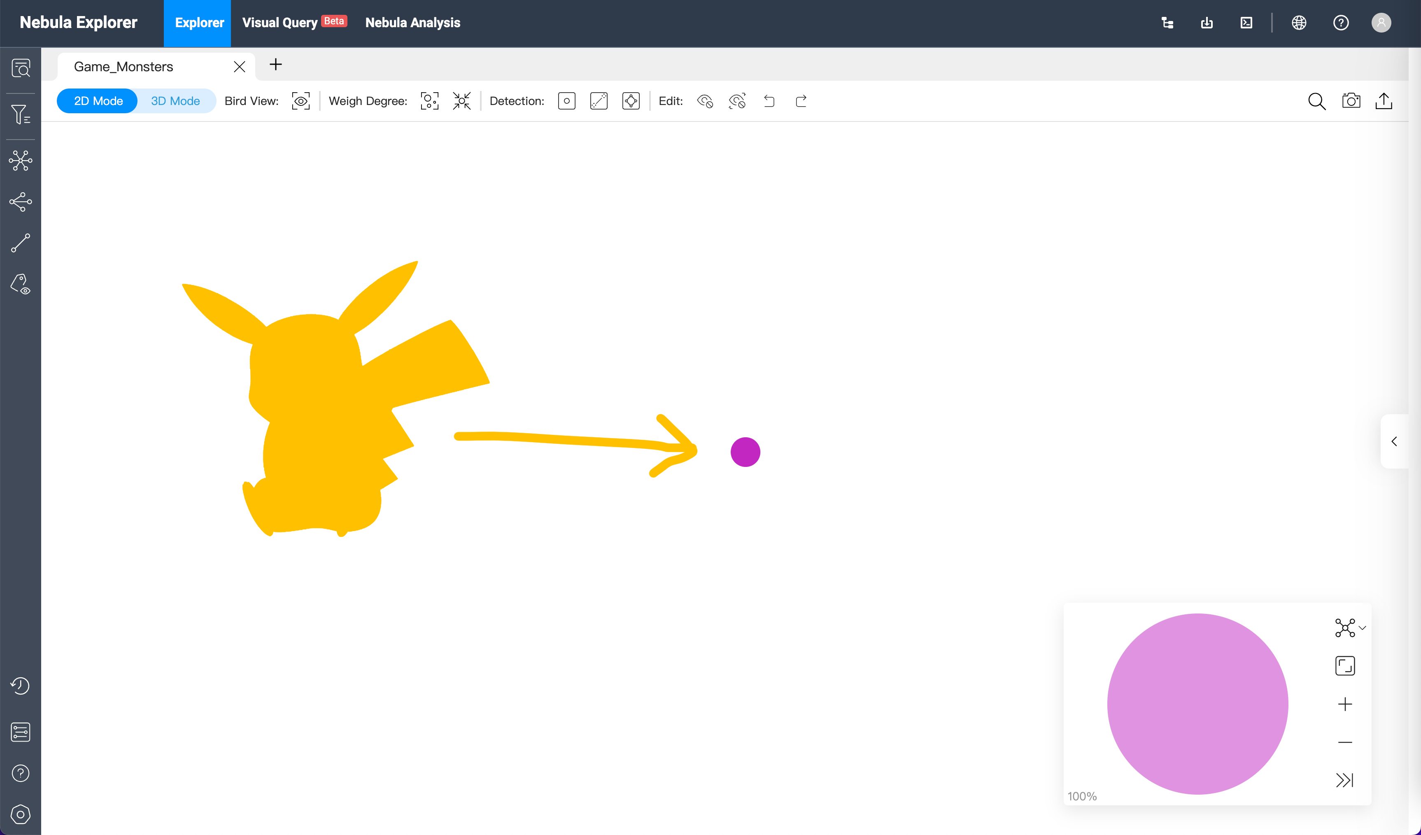The width and height of the screenshot is (1421, 835).
Task: Open the Nebula Analysis tab
Action: (x=413, y=23)
